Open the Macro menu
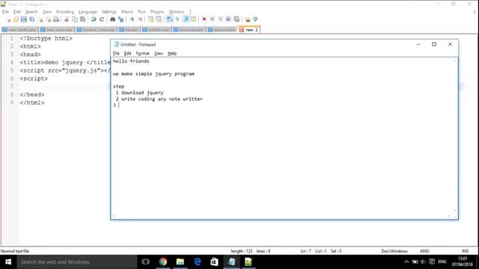Screen dimensions: 479x269 pos(127,12)
